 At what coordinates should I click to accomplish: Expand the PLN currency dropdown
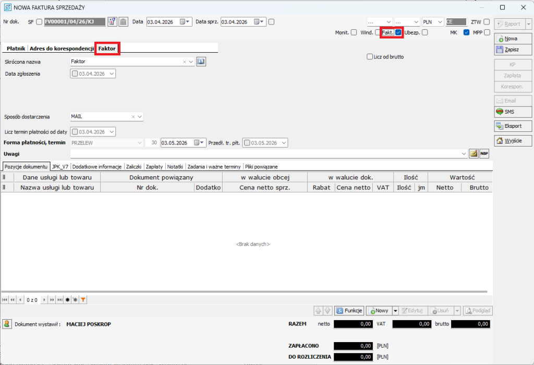pos(440,22)
